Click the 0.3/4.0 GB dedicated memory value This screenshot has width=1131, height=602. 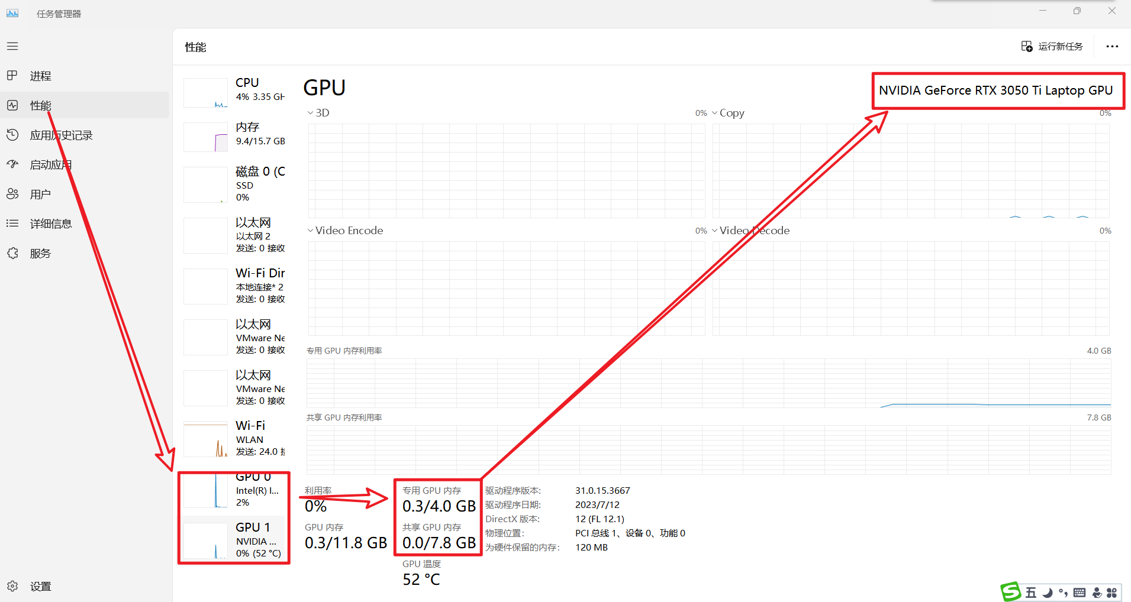[439, 506]
